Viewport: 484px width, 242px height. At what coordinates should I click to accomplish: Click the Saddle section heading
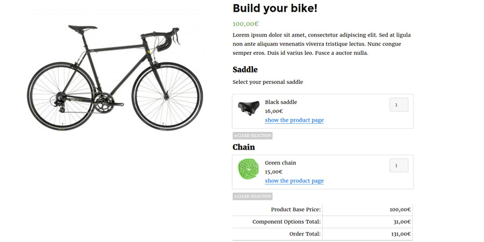(245, 69)
